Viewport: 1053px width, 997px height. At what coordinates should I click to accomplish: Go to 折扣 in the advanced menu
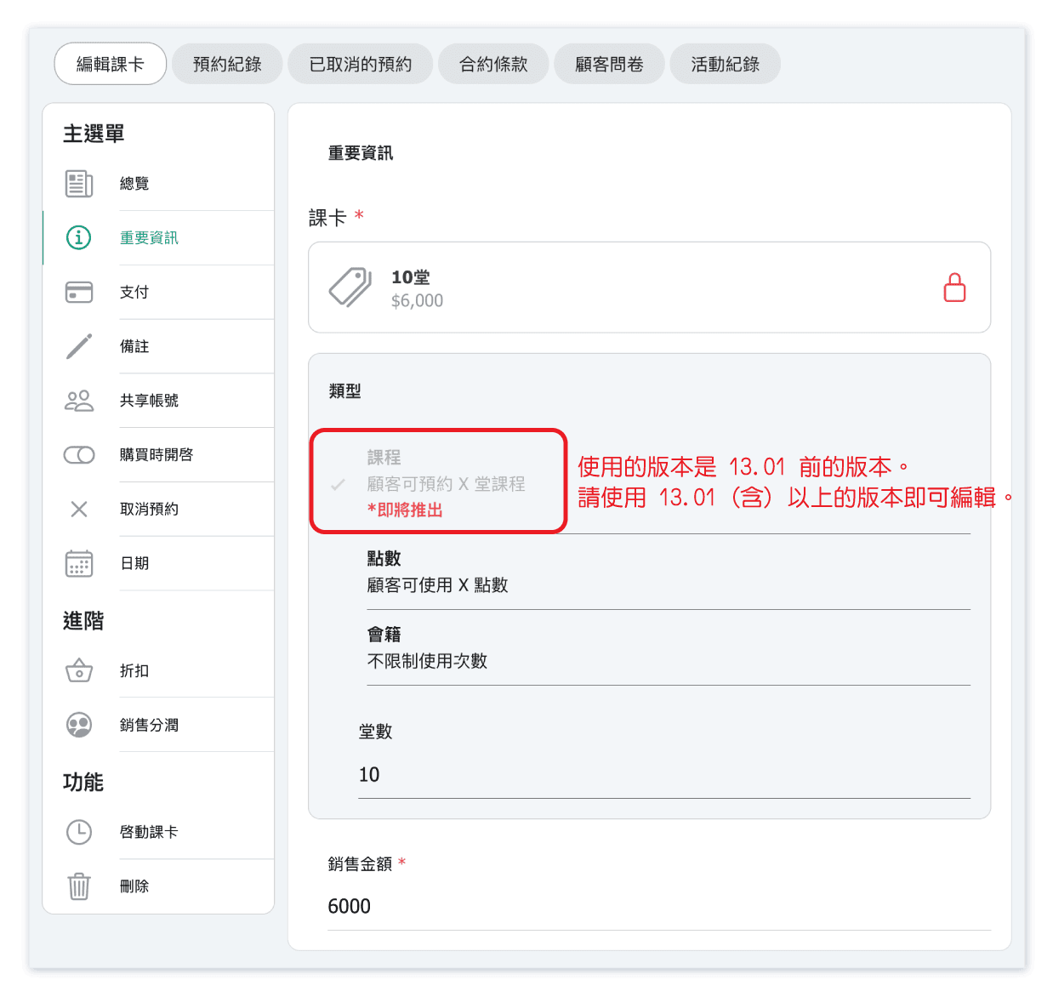(x=134, y=670)
